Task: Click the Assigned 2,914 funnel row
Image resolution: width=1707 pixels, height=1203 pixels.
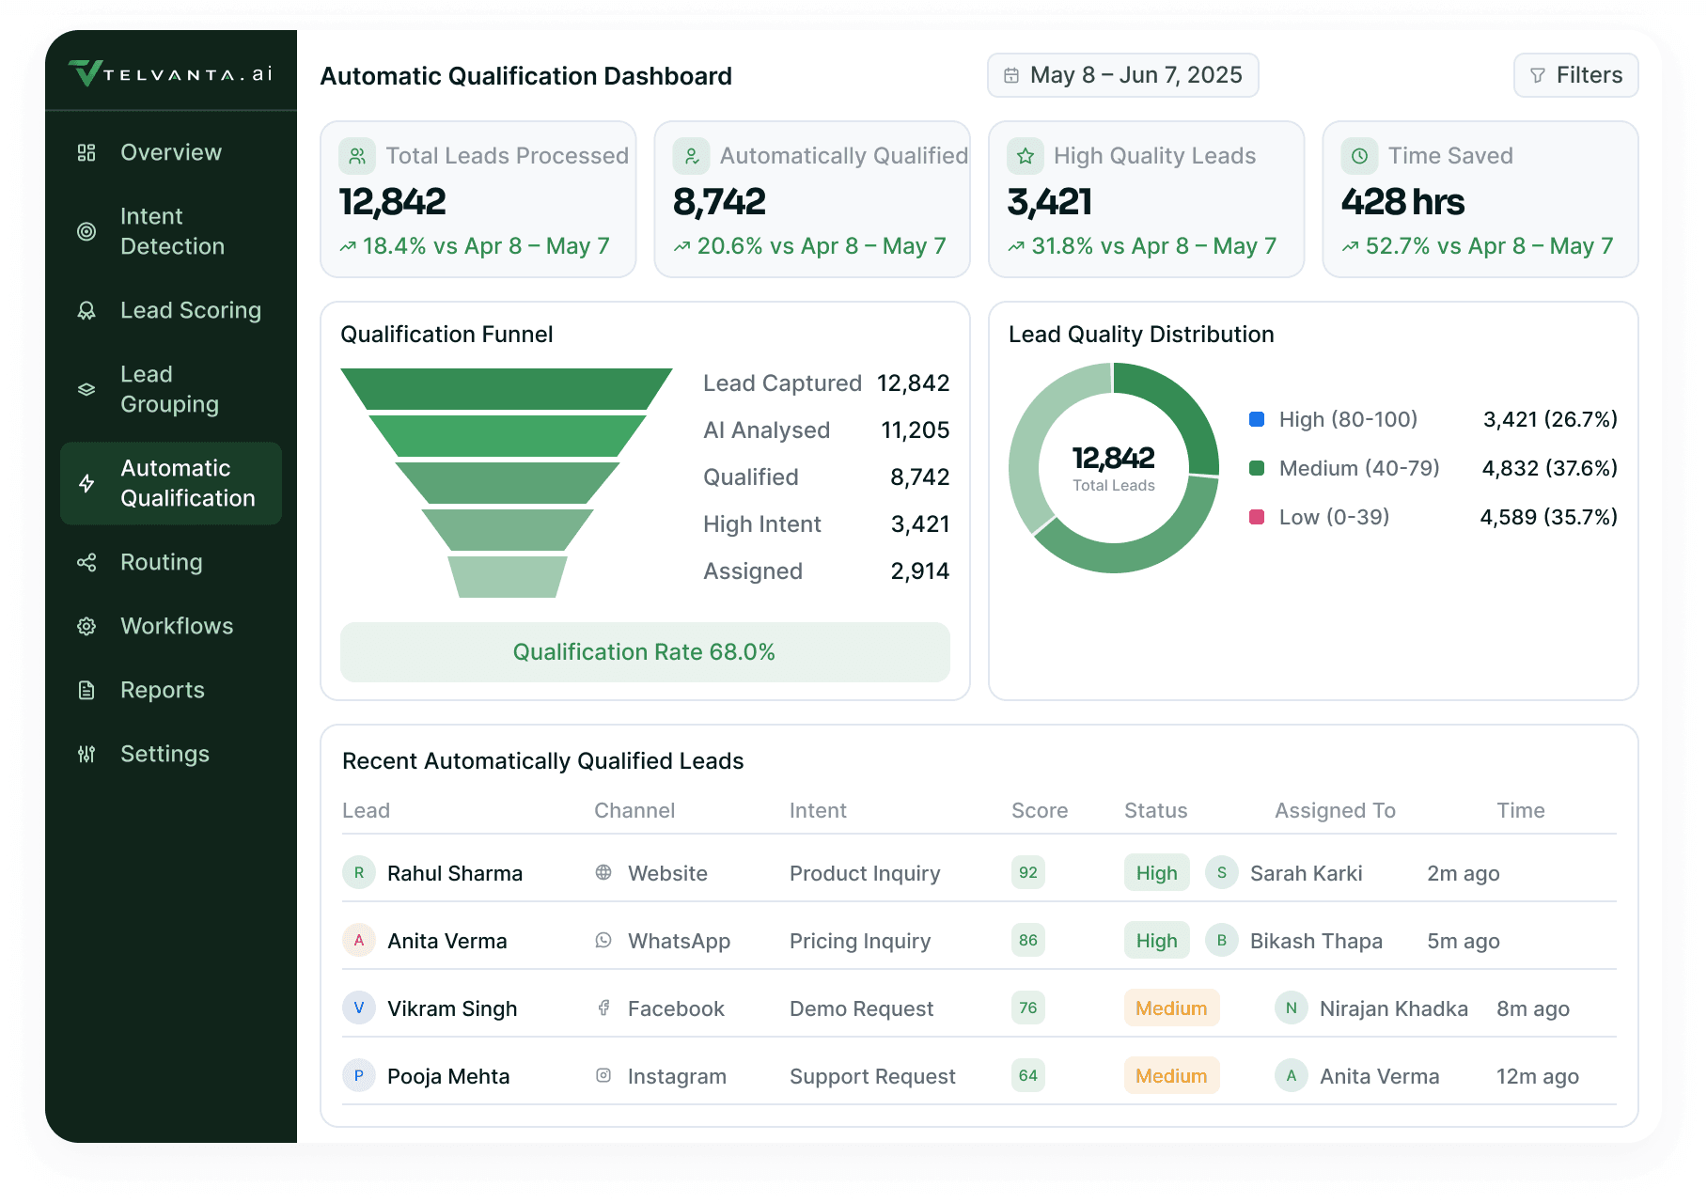Action: tap(826, 571)
